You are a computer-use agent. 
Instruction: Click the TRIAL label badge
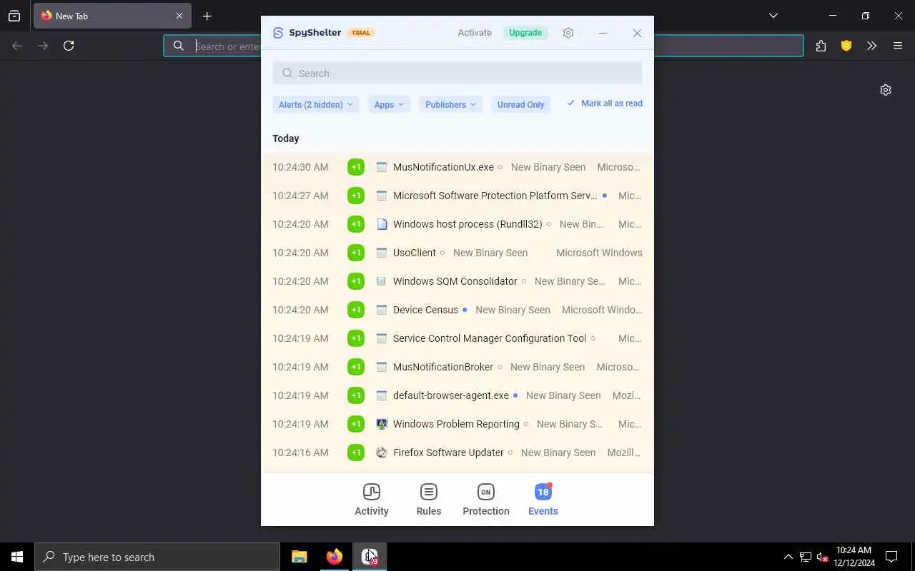[x=361, y=33]
